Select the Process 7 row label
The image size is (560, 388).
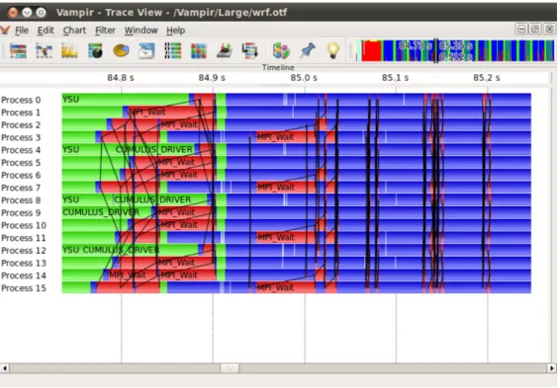[21, 188]
